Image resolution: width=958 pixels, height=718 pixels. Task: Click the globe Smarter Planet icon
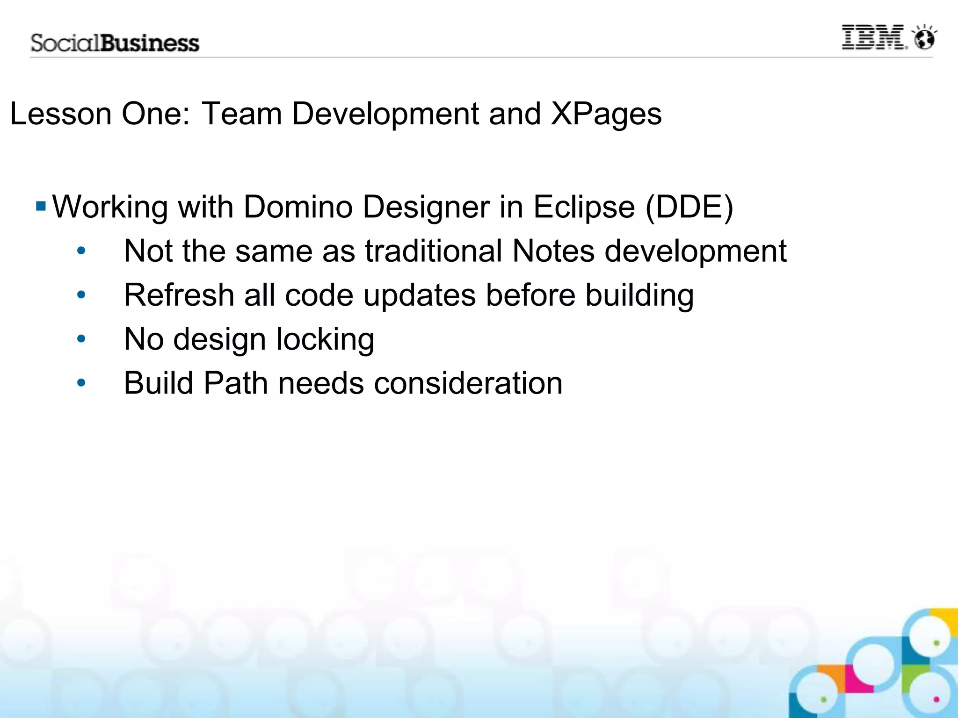pos(925,37)
